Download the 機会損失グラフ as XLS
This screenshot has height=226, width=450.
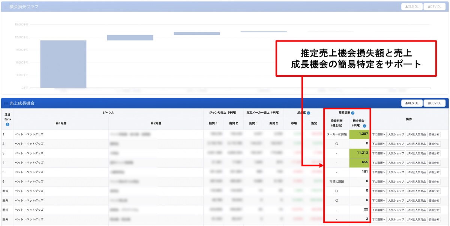(412, 7)
